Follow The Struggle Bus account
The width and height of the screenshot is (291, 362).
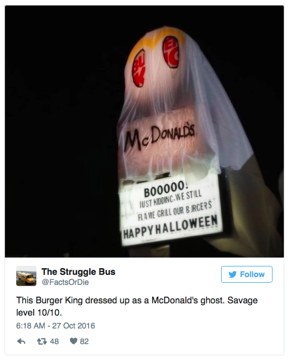pyautogui.click(x=247, y=274)
